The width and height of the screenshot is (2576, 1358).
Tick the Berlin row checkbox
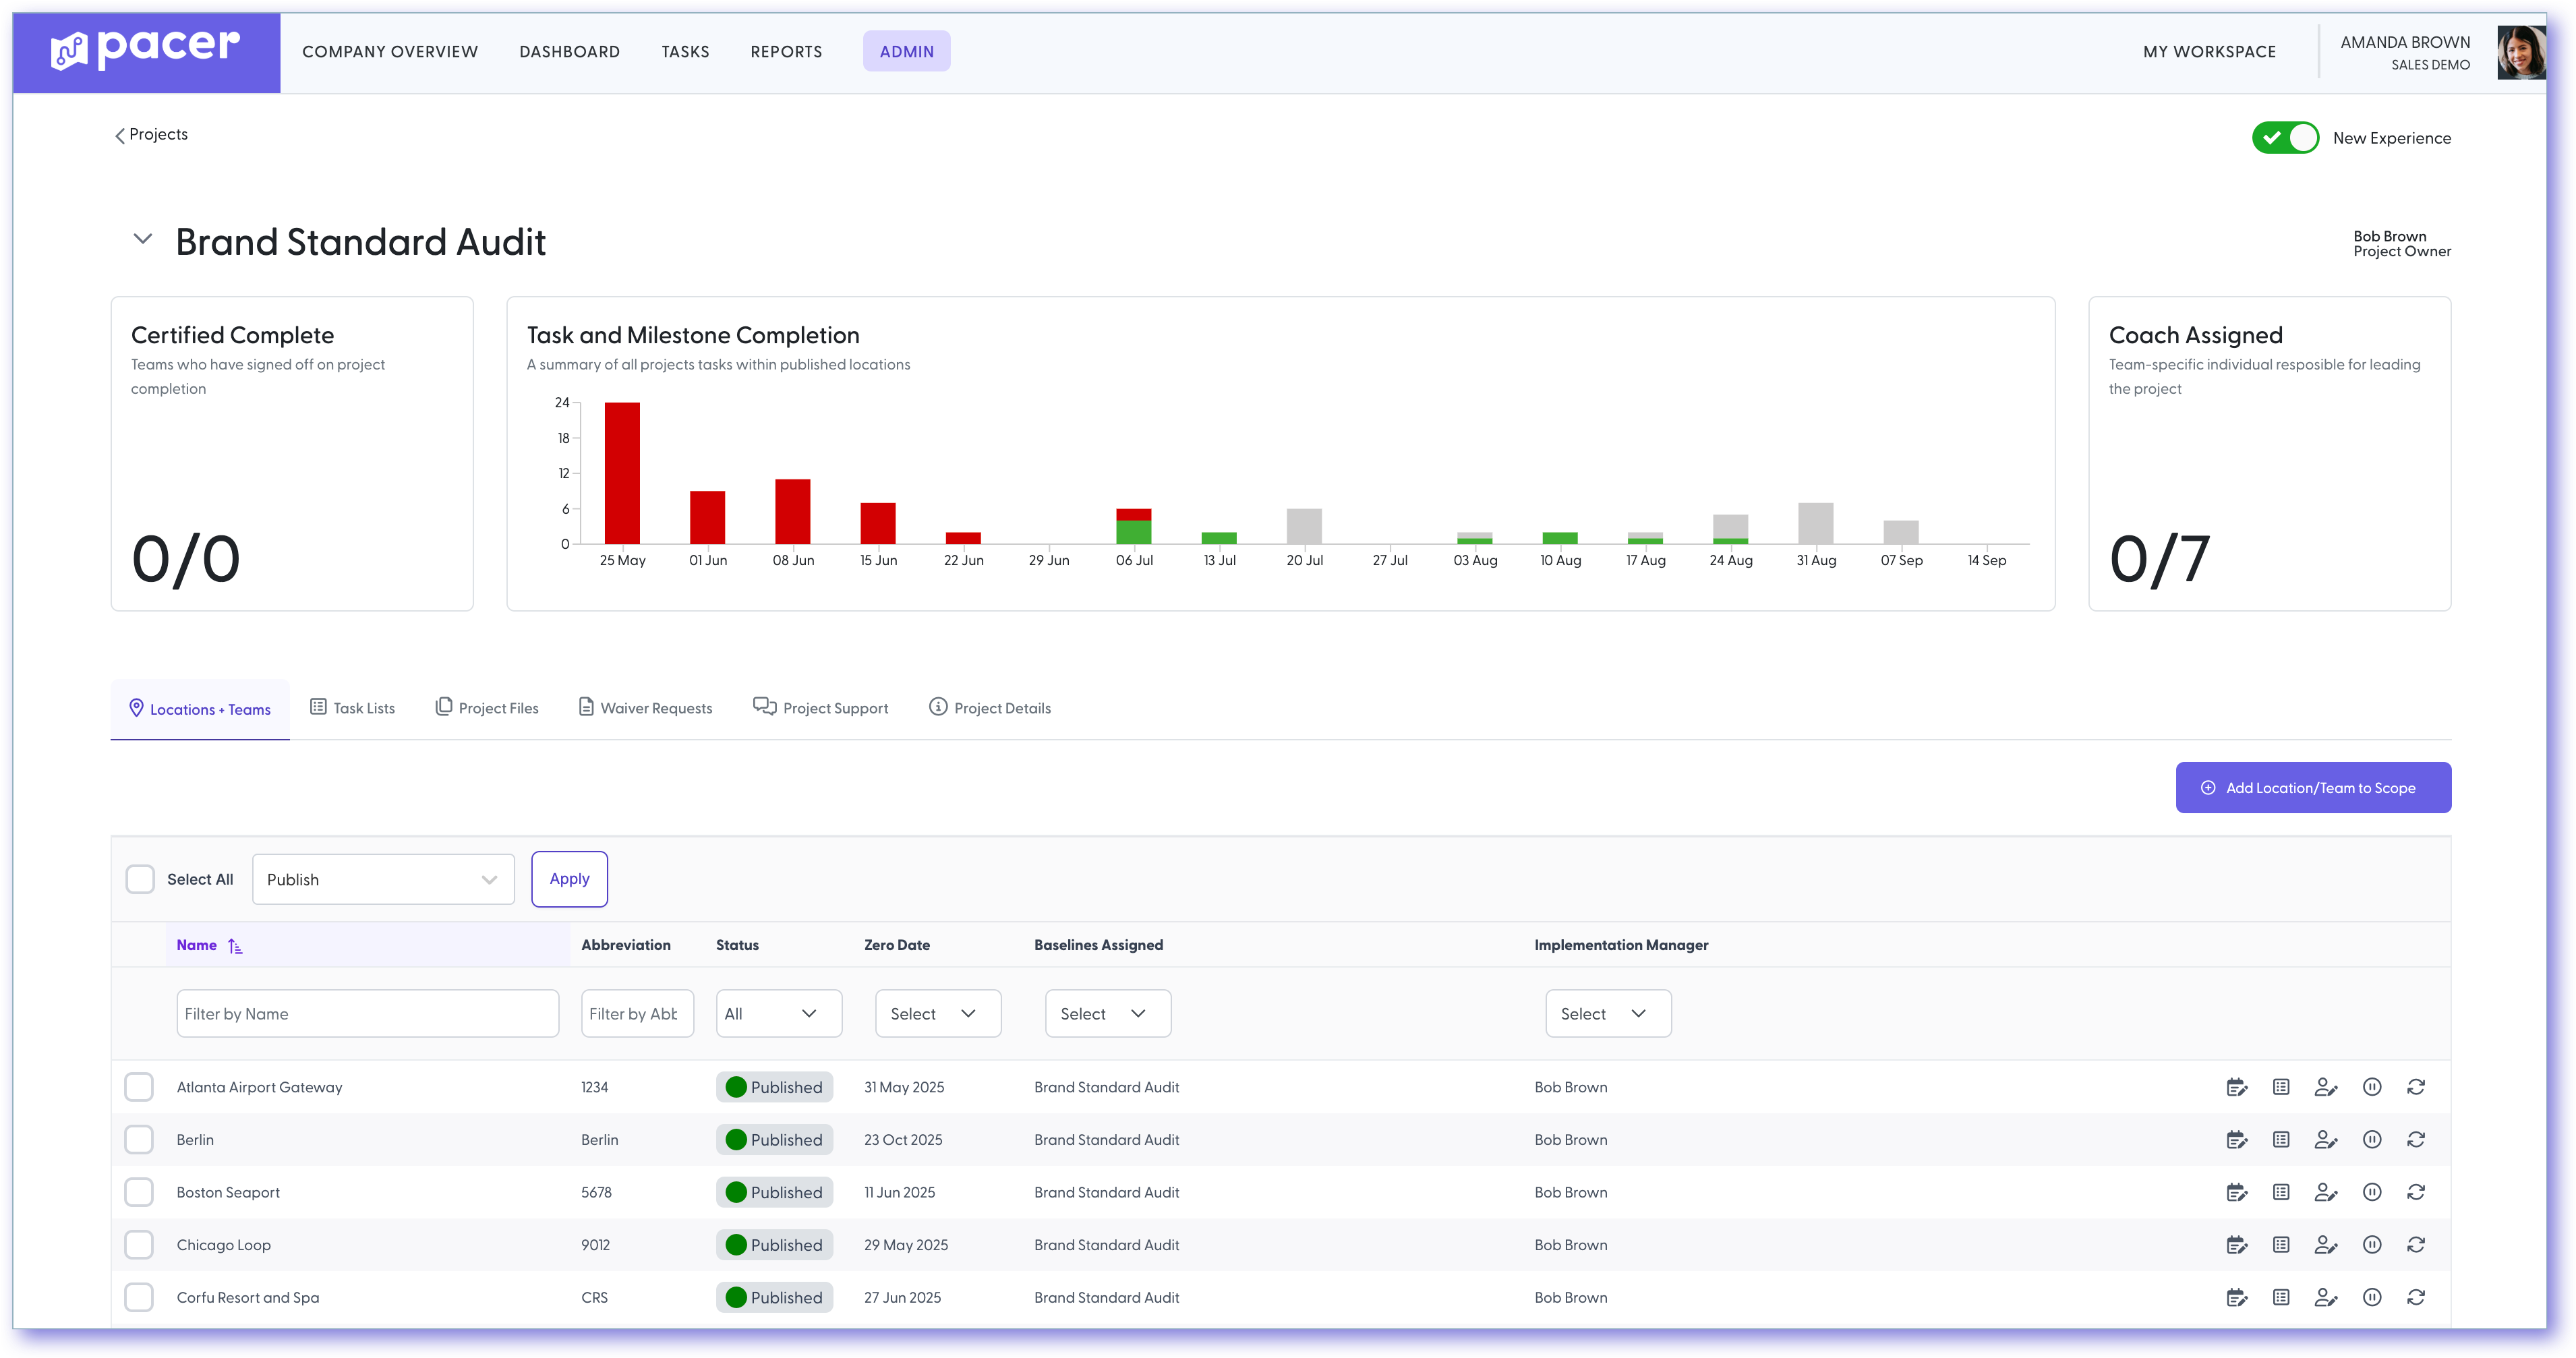click(x=139, y=1140)
